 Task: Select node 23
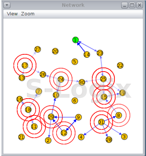pyautogui.click(x=100, y=53)
